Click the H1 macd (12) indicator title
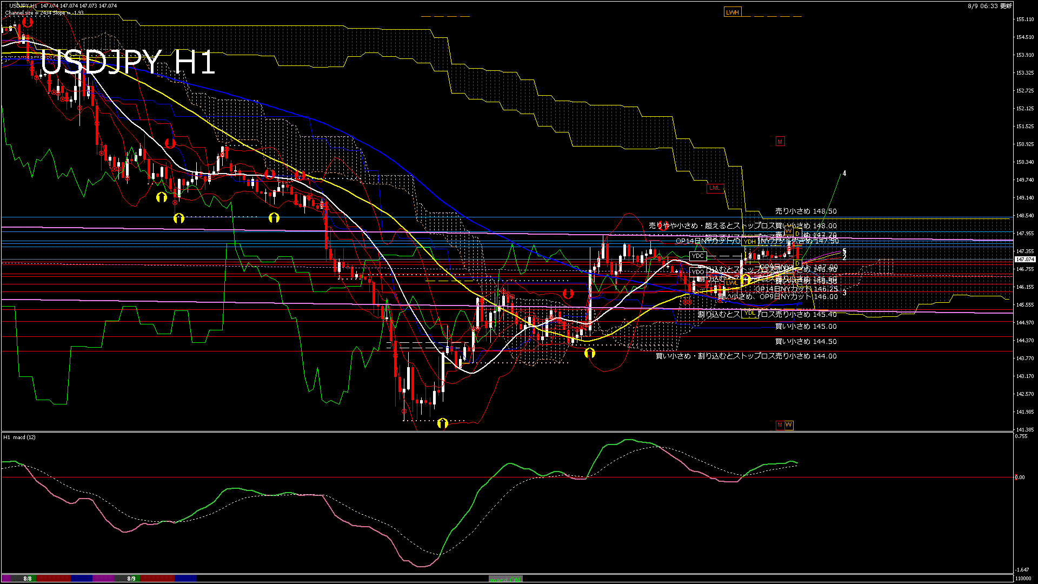This screenshot has height=584, width=1038. tap(19, 437)
